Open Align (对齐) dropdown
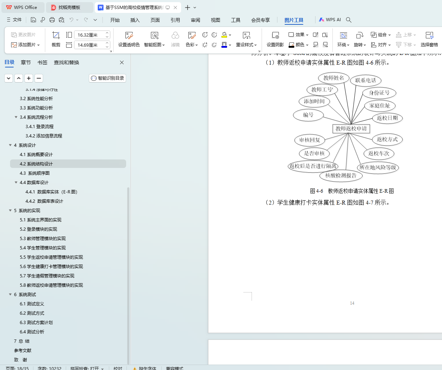The width and height of the screenshot is (442, 370). [381, 45]
